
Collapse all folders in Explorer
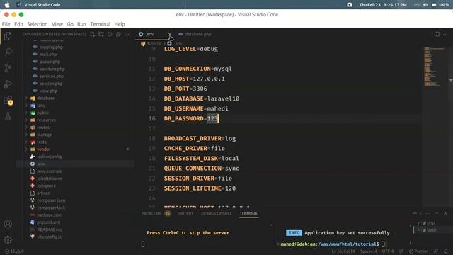118,34
